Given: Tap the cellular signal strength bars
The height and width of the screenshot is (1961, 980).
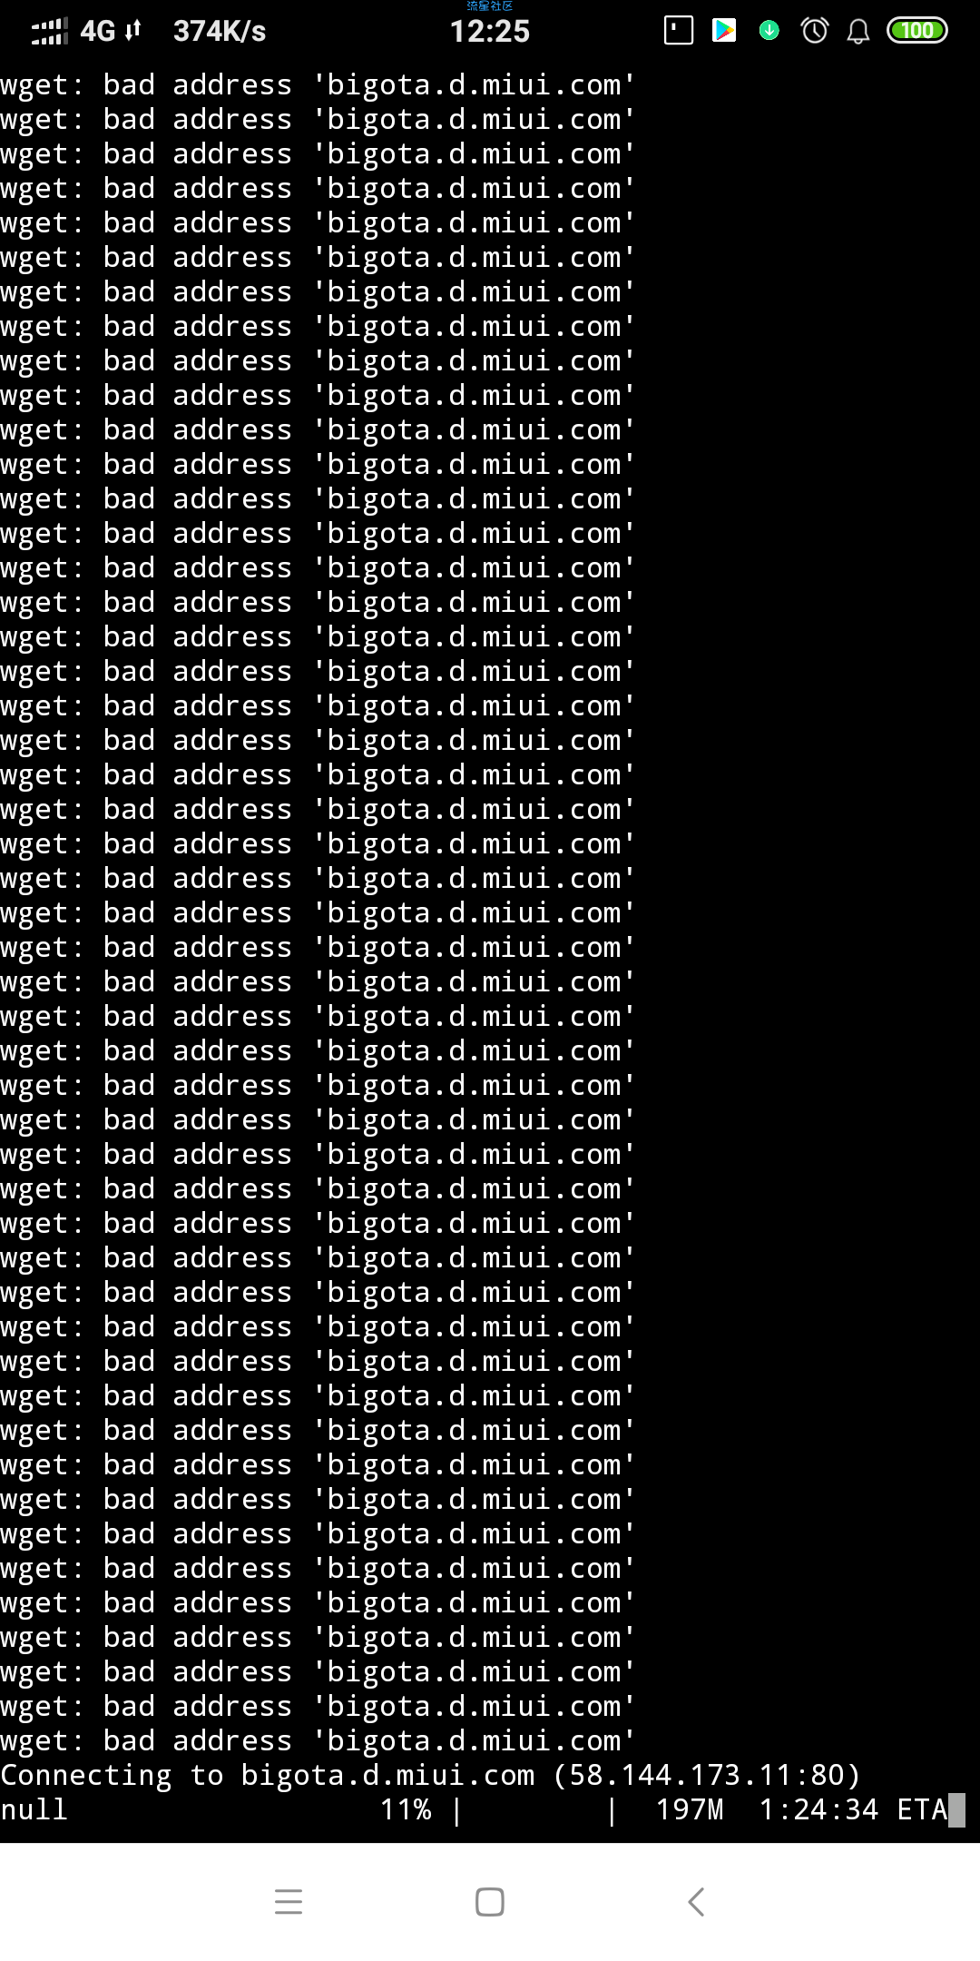Looking at the screenshot, I should [x=49, y=32].
